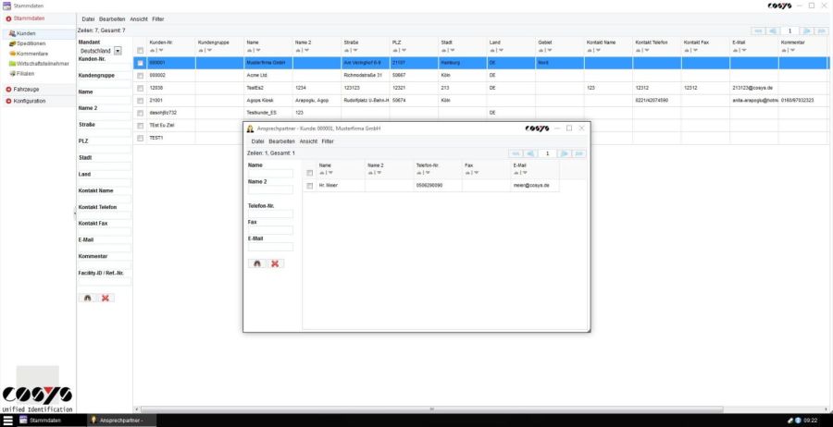Click the page number field in the Stammdaten pager
833x427 pixels.
click(x=790, y=31)
